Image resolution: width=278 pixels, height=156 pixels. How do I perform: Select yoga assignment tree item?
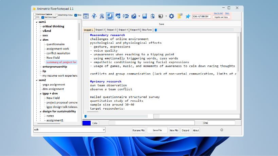click(x=54, y=85)
